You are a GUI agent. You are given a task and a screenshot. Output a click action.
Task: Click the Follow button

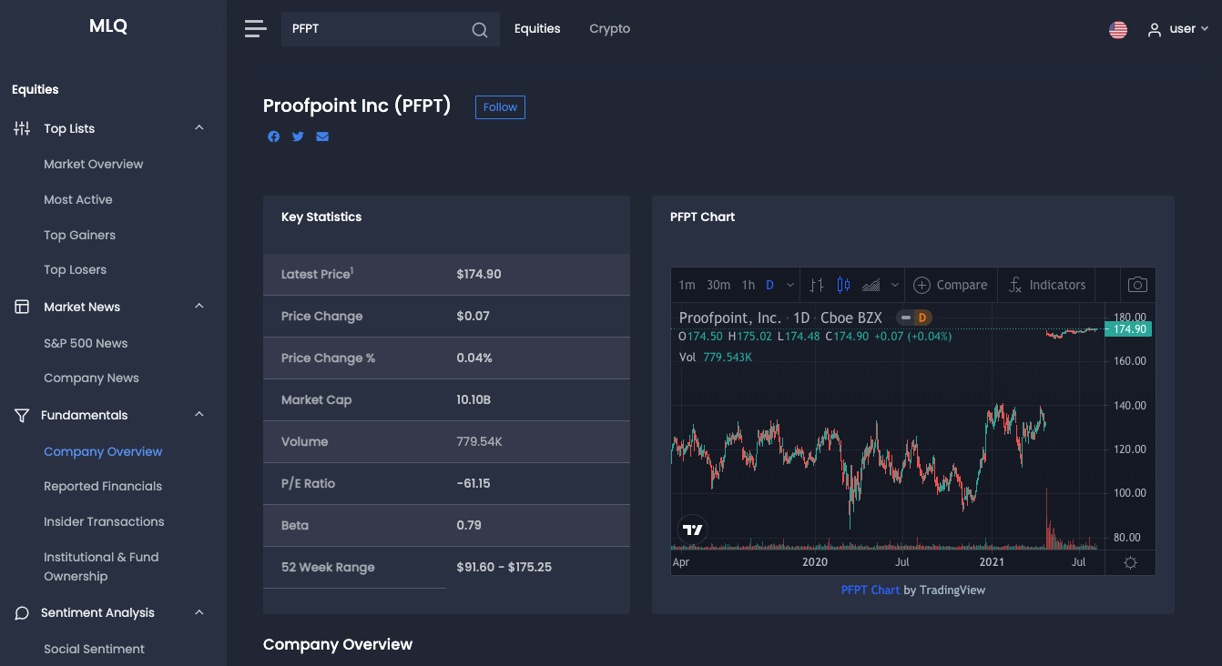[x=500, y=107]
